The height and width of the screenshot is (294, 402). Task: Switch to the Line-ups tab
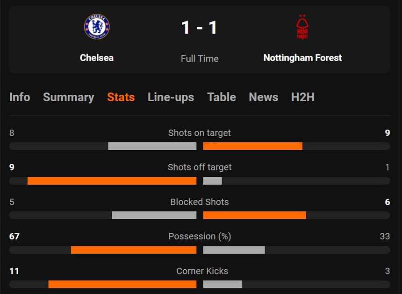pos(171,97)
